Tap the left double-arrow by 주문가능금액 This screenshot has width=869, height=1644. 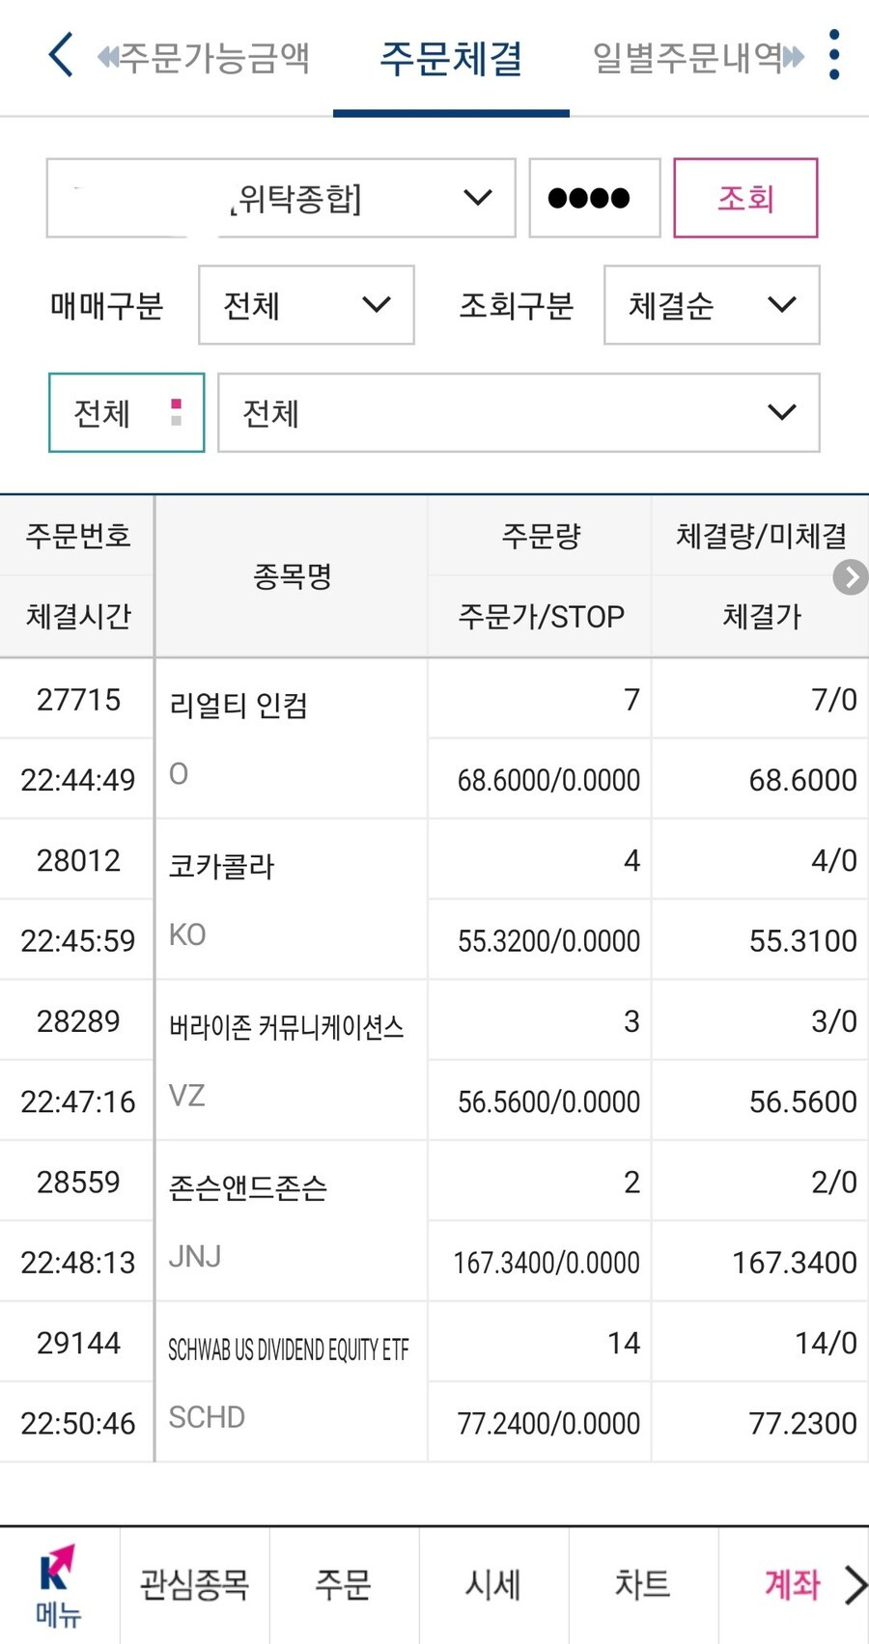tap(107, 58)
